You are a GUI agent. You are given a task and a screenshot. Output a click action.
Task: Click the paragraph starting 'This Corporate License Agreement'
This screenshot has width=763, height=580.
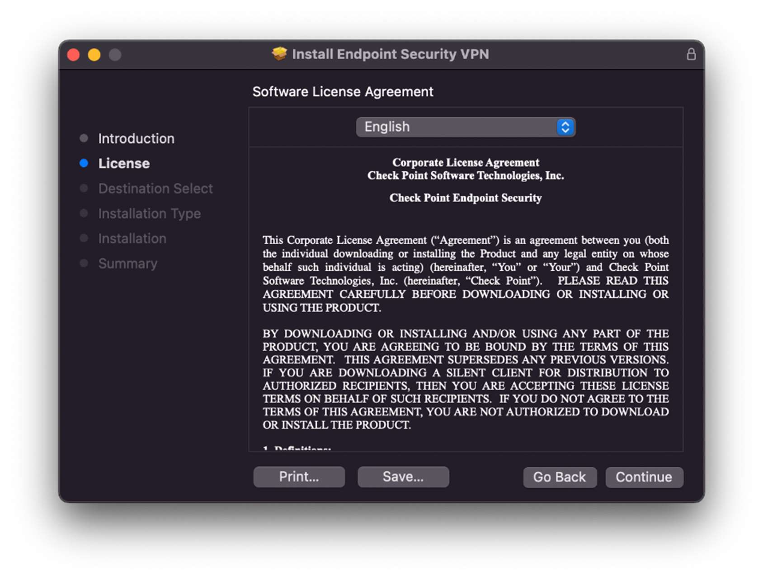click(x=466, y=274)
